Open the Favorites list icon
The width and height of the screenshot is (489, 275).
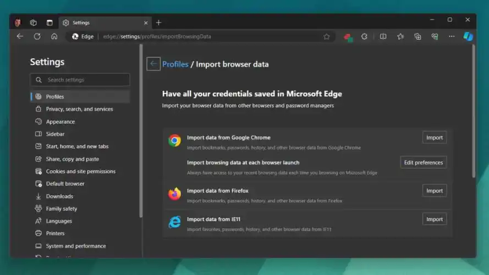point(400,36)
